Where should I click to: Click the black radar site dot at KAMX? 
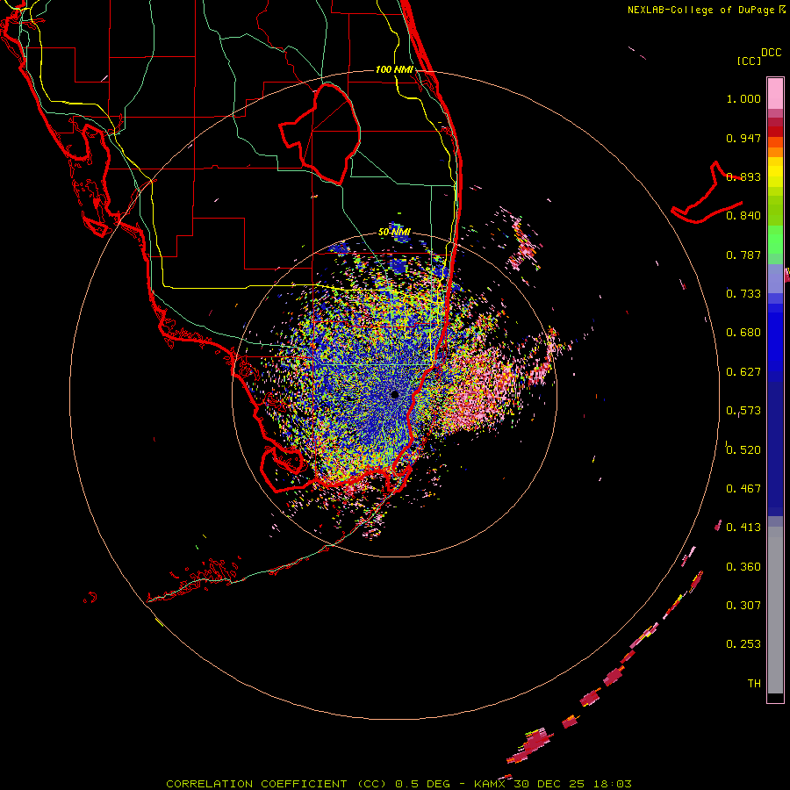click(x=394, y=394)
